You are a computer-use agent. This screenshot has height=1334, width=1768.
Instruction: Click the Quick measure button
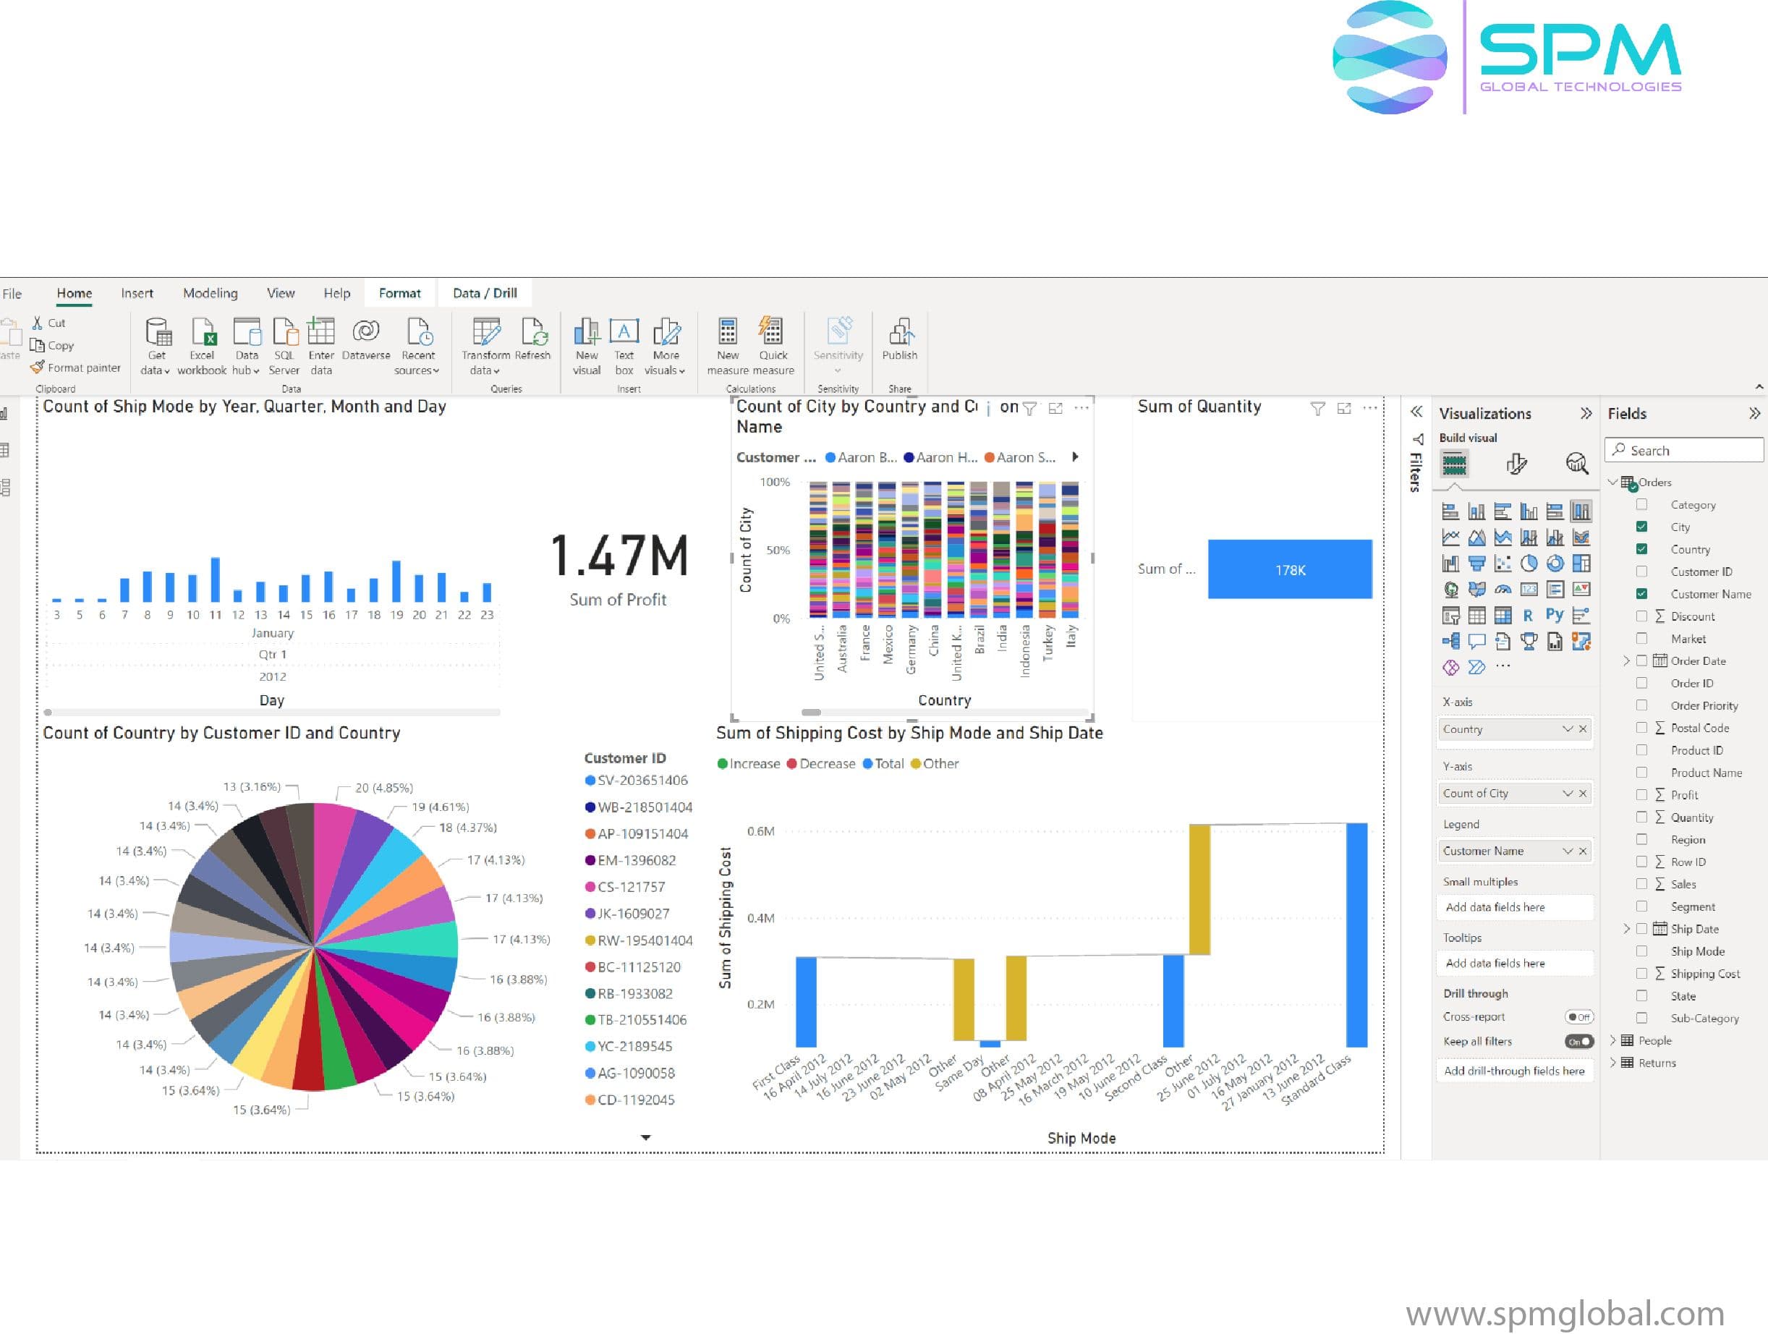[x=773, y=346]
